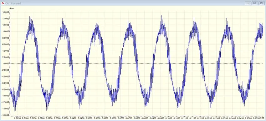The height and width of the screenshot is (121, 266).
Task: Click the 0.0050 time axis label
Action: [18, 119]
